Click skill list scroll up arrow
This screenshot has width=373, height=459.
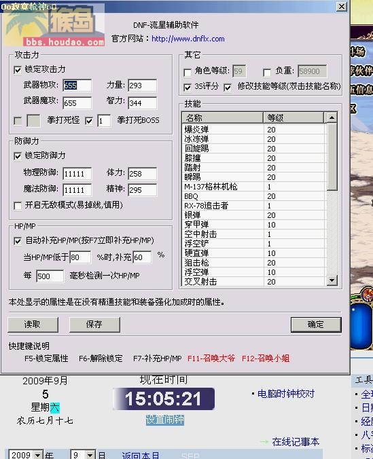332,117
